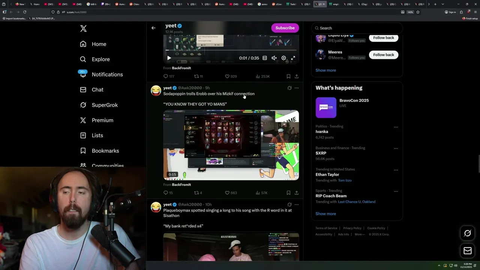480x270 pixels.
Task: Share the post with 929 likes
Action: pyautogui.click(x=296, y=76)
